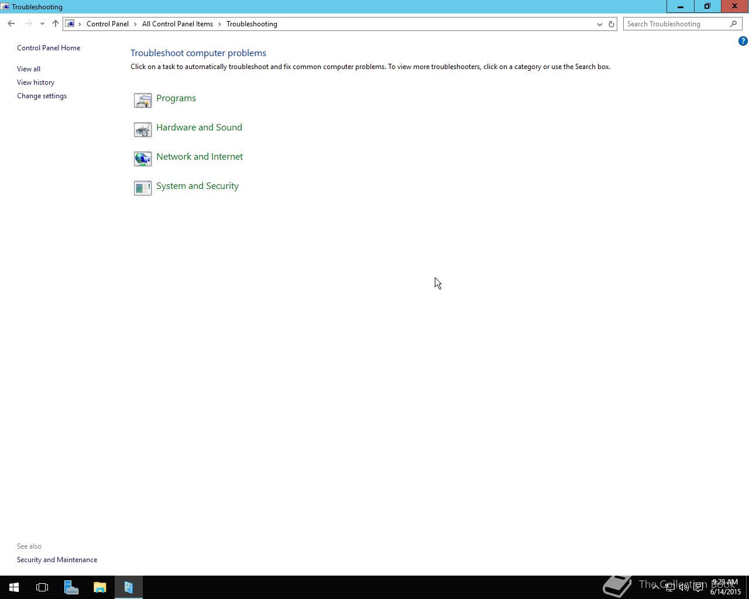Click the network tray icon
The height and width of the screenshot is (599, 749).
pyautogui.click(x=669, y=587)
